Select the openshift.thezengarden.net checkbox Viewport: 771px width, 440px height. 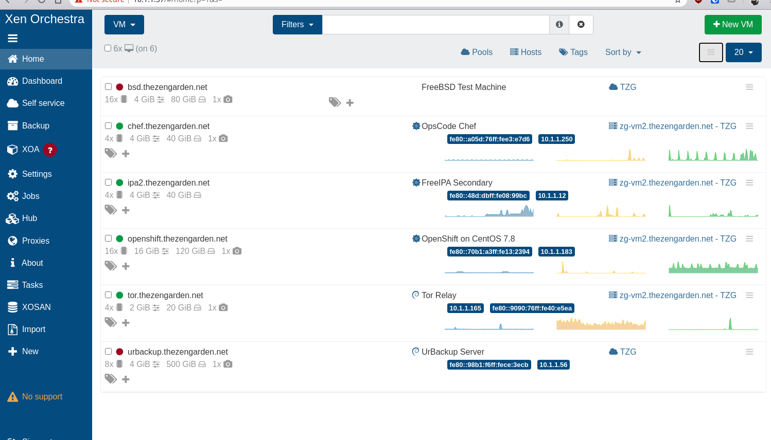[109, 239]
